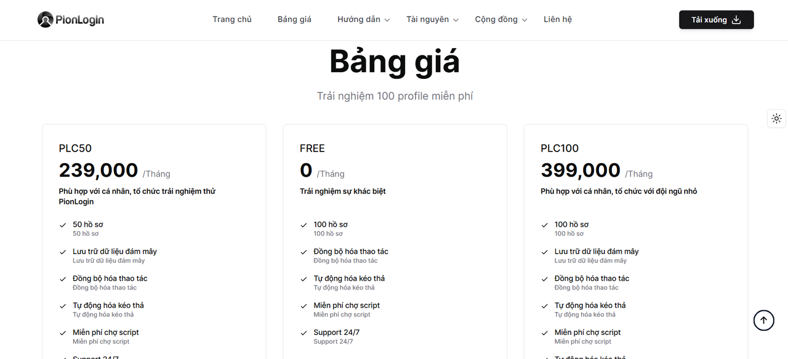Click the download icon in Tải xuống
Viewport: 788px width, 359px height.
(x=736, y=20)
